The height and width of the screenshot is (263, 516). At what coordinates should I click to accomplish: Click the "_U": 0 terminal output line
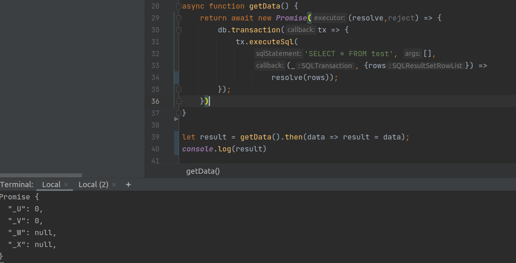pyautogui.click(x=26, y=209)
